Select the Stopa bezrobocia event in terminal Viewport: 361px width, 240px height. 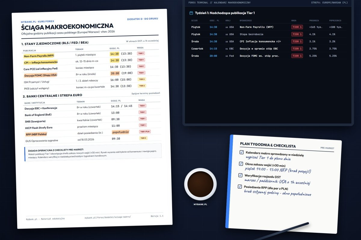[251, 34]
